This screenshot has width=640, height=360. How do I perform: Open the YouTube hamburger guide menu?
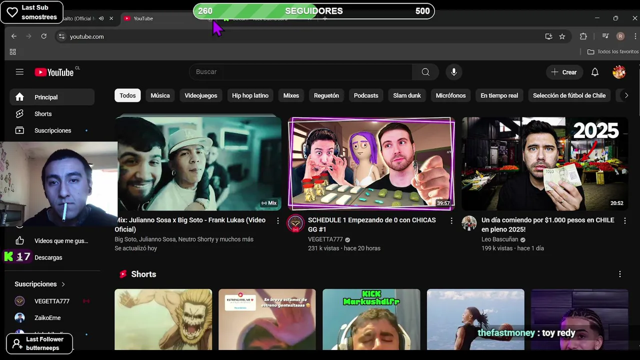[19, 72]
